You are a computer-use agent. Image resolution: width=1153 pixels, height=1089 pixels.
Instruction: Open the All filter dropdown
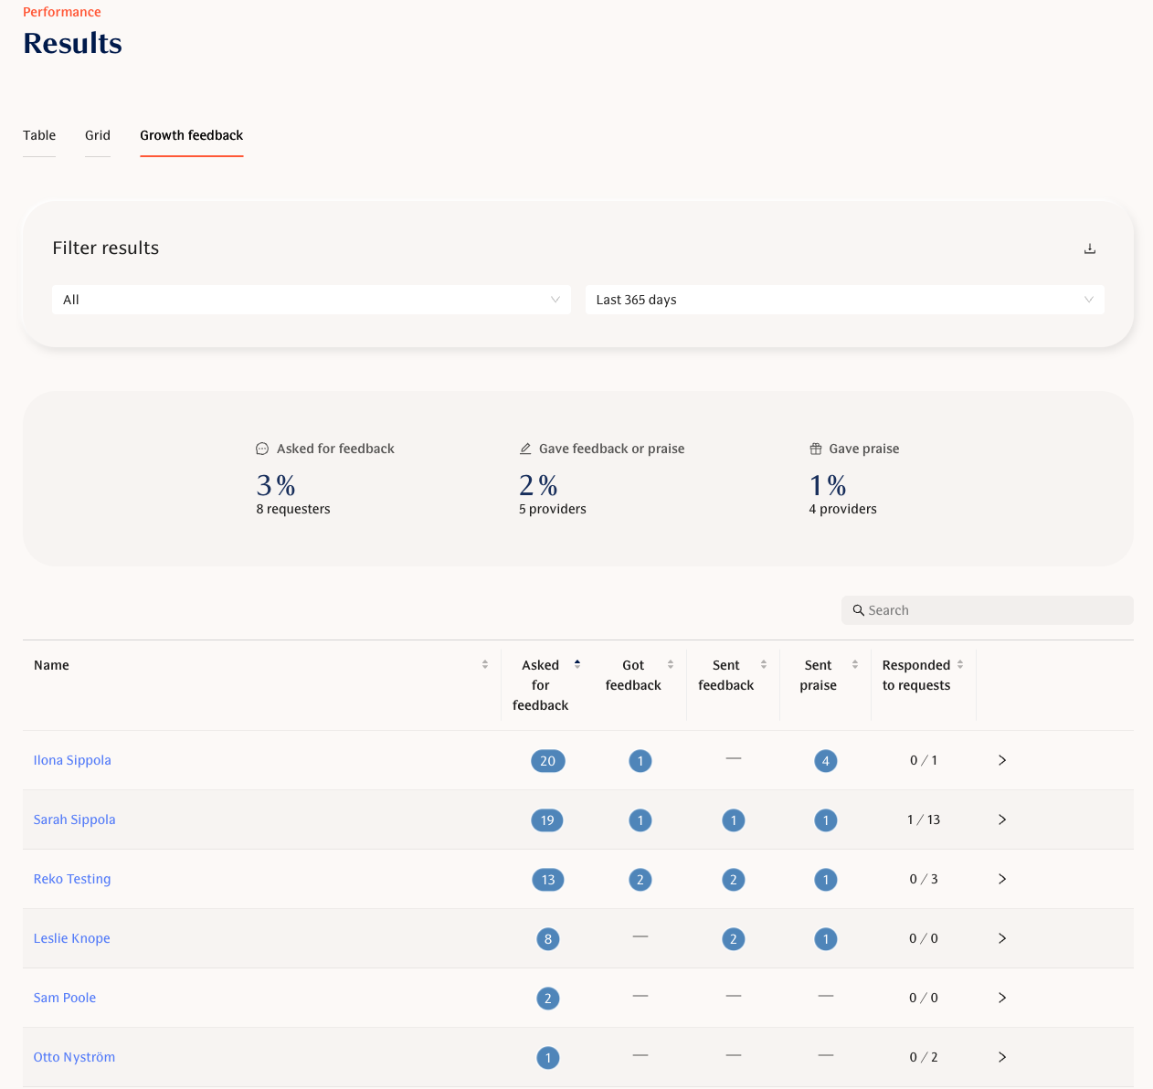[311, 300]
